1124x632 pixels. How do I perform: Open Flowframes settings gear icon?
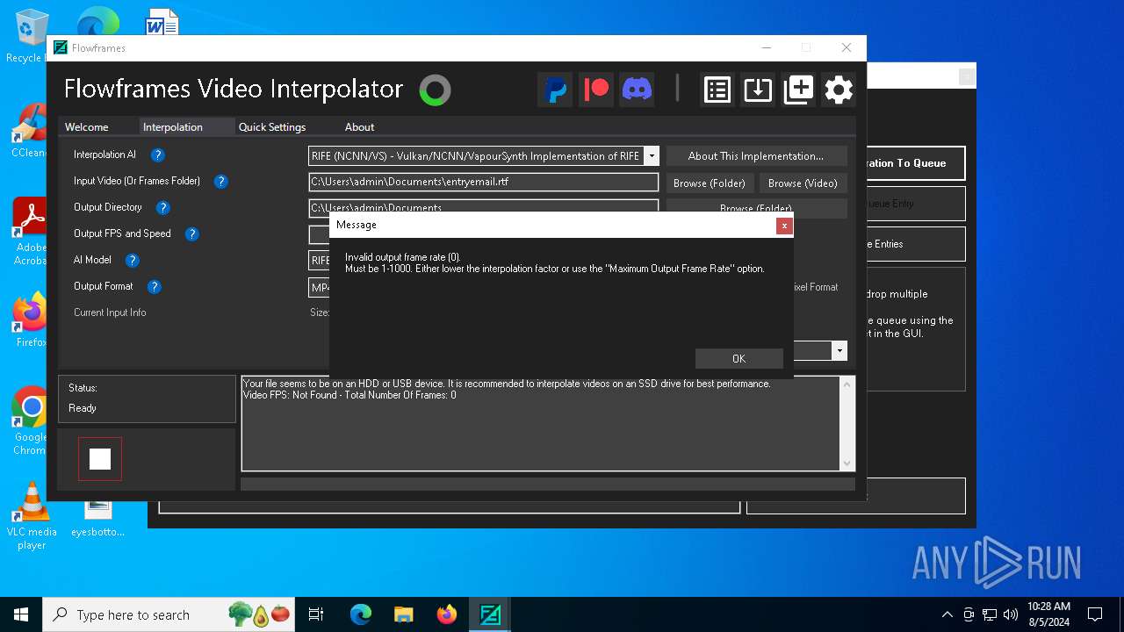pyautogui.click(x=839, y=90)
